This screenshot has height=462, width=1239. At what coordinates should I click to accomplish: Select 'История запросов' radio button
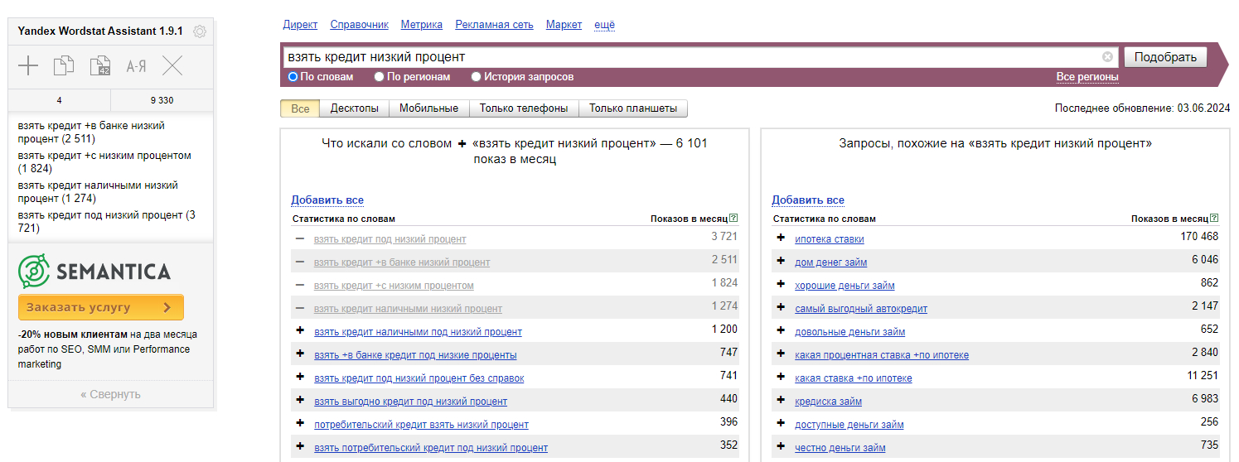476,77
